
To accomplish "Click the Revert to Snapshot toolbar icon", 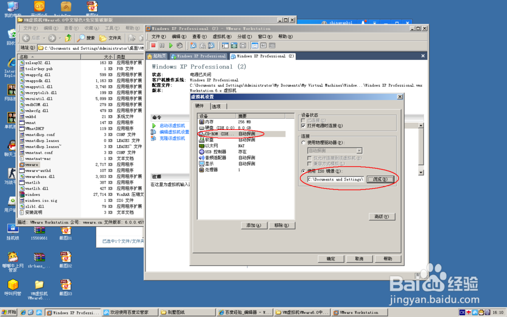I will pyautogui.click(x=202, y=46).
